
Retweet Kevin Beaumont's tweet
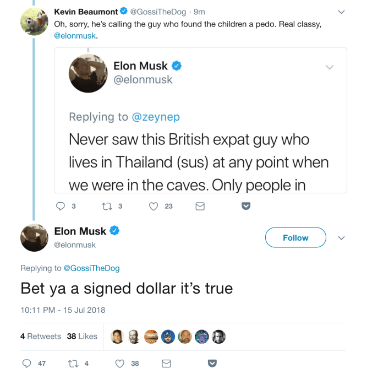tap(107, 207)
